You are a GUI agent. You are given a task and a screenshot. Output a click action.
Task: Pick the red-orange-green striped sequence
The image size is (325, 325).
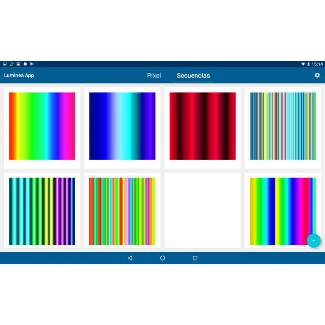(x=122, y=211)
